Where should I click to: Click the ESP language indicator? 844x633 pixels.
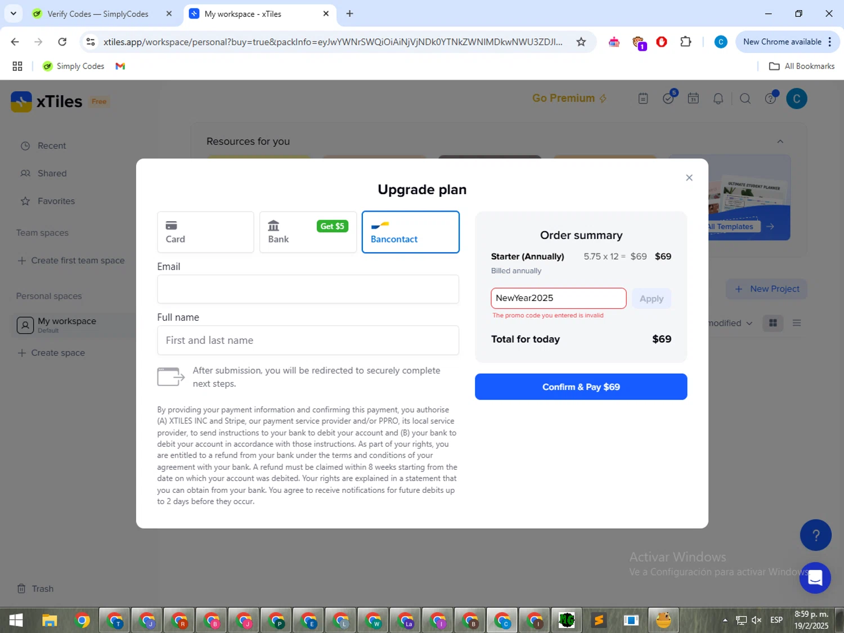(776, 621)
